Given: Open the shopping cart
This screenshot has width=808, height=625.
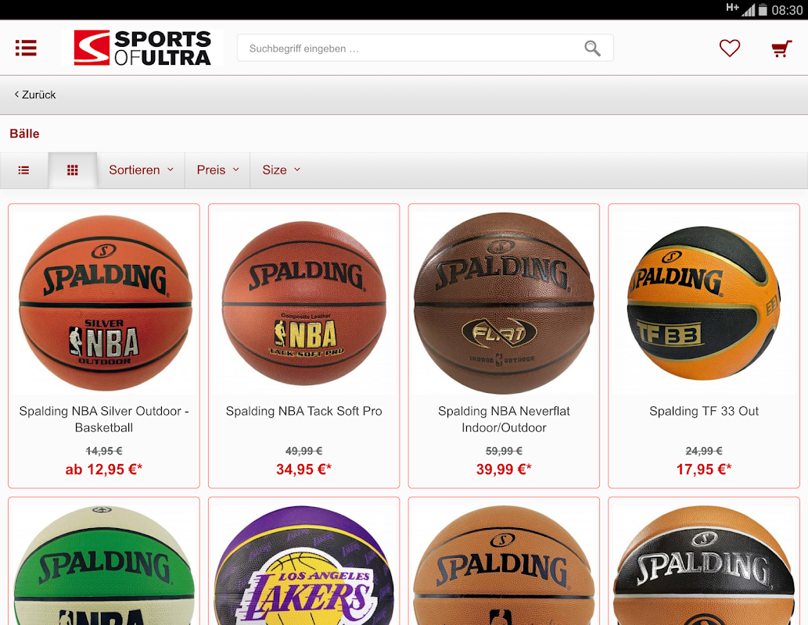Looking at the screenshot, I should pyautogui.click(x=781, y=48).
